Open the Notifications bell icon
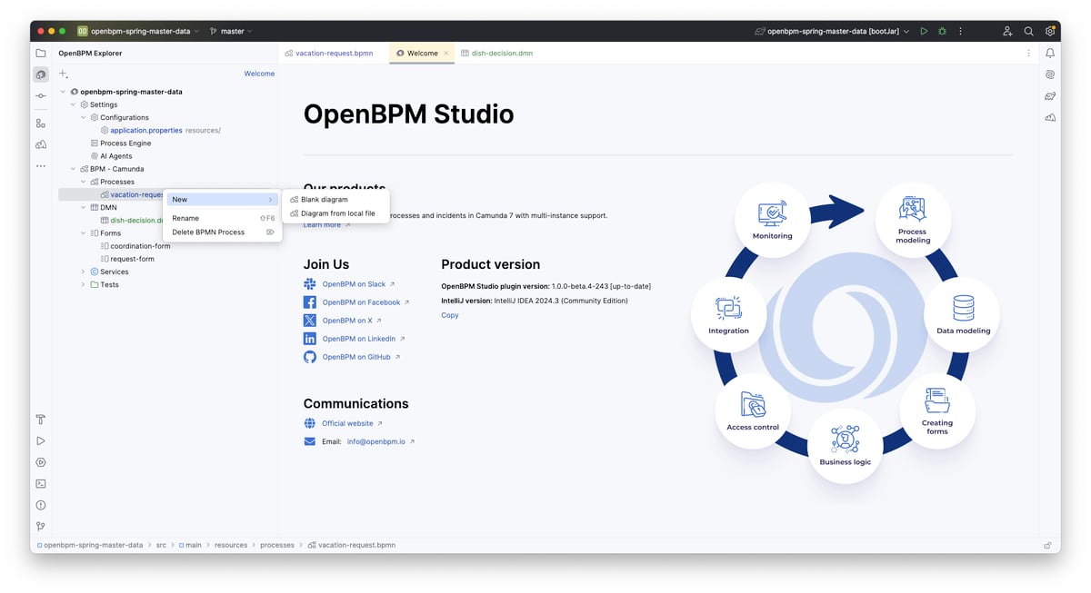The width and height of the screenshot is (1091, 593). click(1050, 54)
